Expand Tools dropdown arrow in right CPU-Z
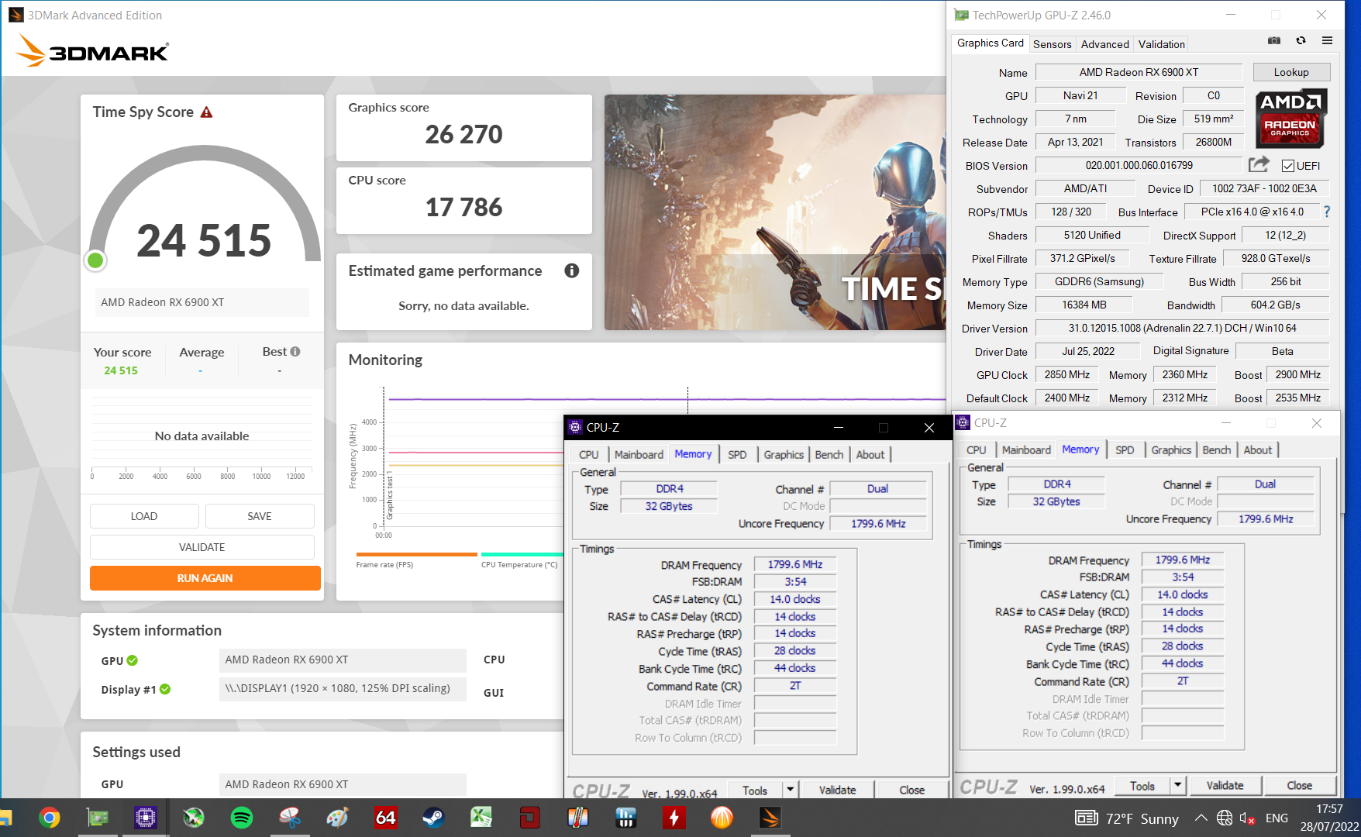 click(x=1177, y=785)
